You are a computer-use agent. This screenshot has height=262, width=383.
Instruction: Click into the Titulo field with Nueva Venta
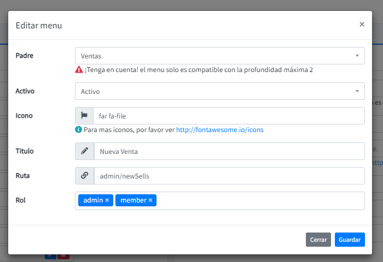(228, 151)
